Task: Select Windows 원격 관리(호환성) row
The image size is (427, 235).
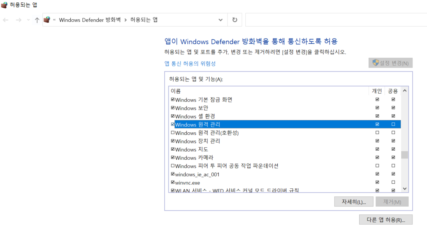Action: click(285, 133)
